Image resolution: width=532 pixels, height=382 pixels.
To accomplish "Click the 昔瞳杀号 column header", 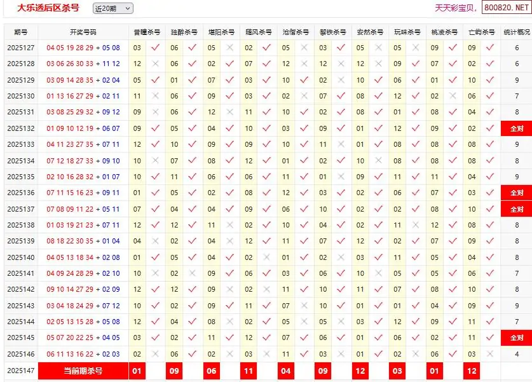I will tap(147, 32).
